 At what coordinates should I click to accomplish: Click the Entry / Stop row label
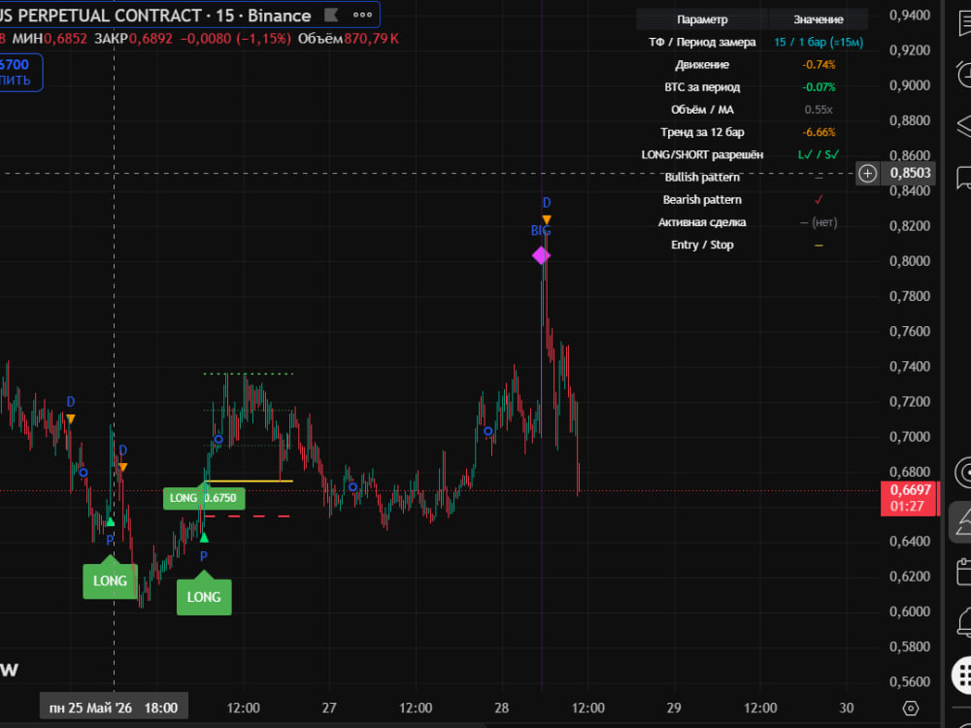coord(702,245)
